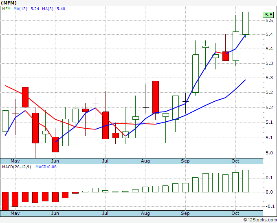The height and width of the screenshot is (223, 277).
Task: Click the 0.0 label on MACD axis
Action: pos(269,192)
